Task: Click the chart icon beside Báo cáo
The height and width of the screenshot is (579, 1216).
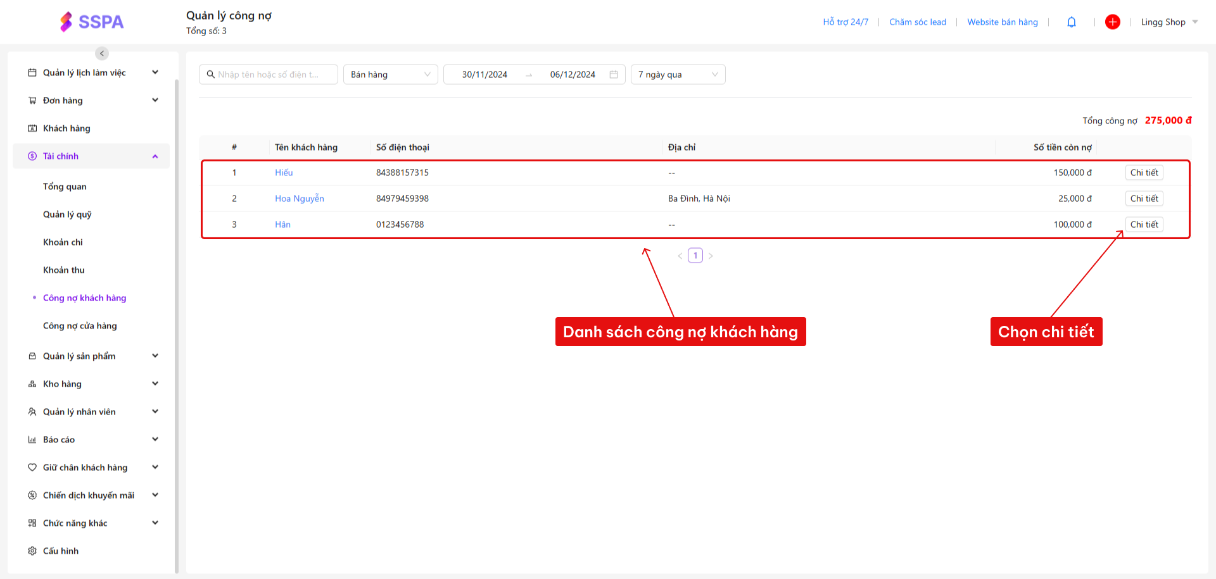Action: tap(32, 440)
